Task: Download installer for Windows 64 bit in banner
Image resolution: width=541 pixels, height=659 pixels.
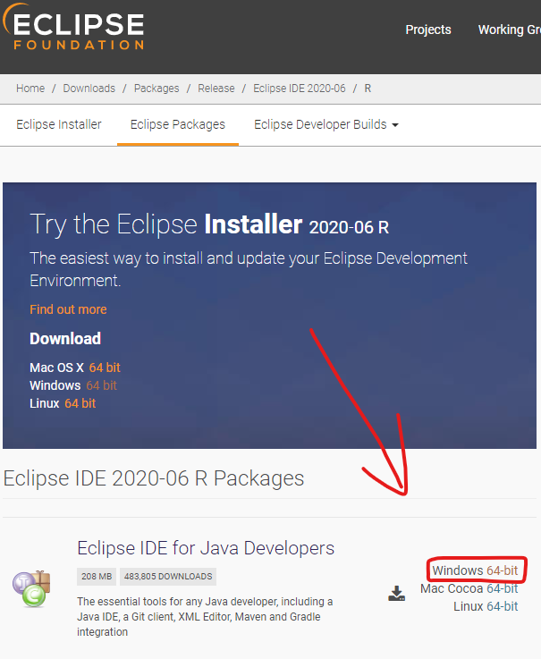Action: (x=101, y=385)
